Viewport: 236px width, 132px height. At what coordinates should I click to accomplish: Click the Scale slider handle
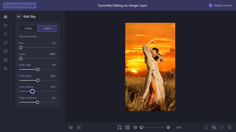21,58
